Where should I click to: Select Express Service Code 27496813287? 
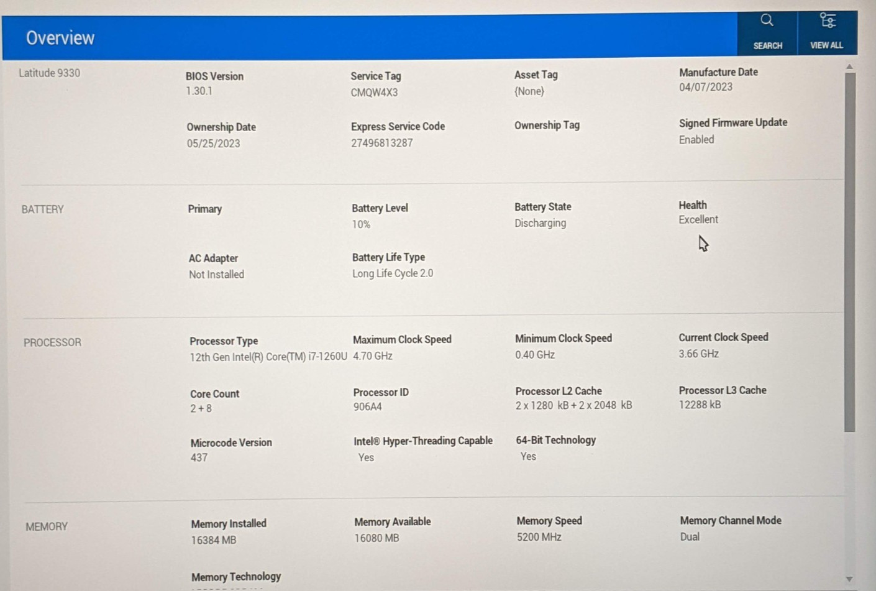coord(382,143)
